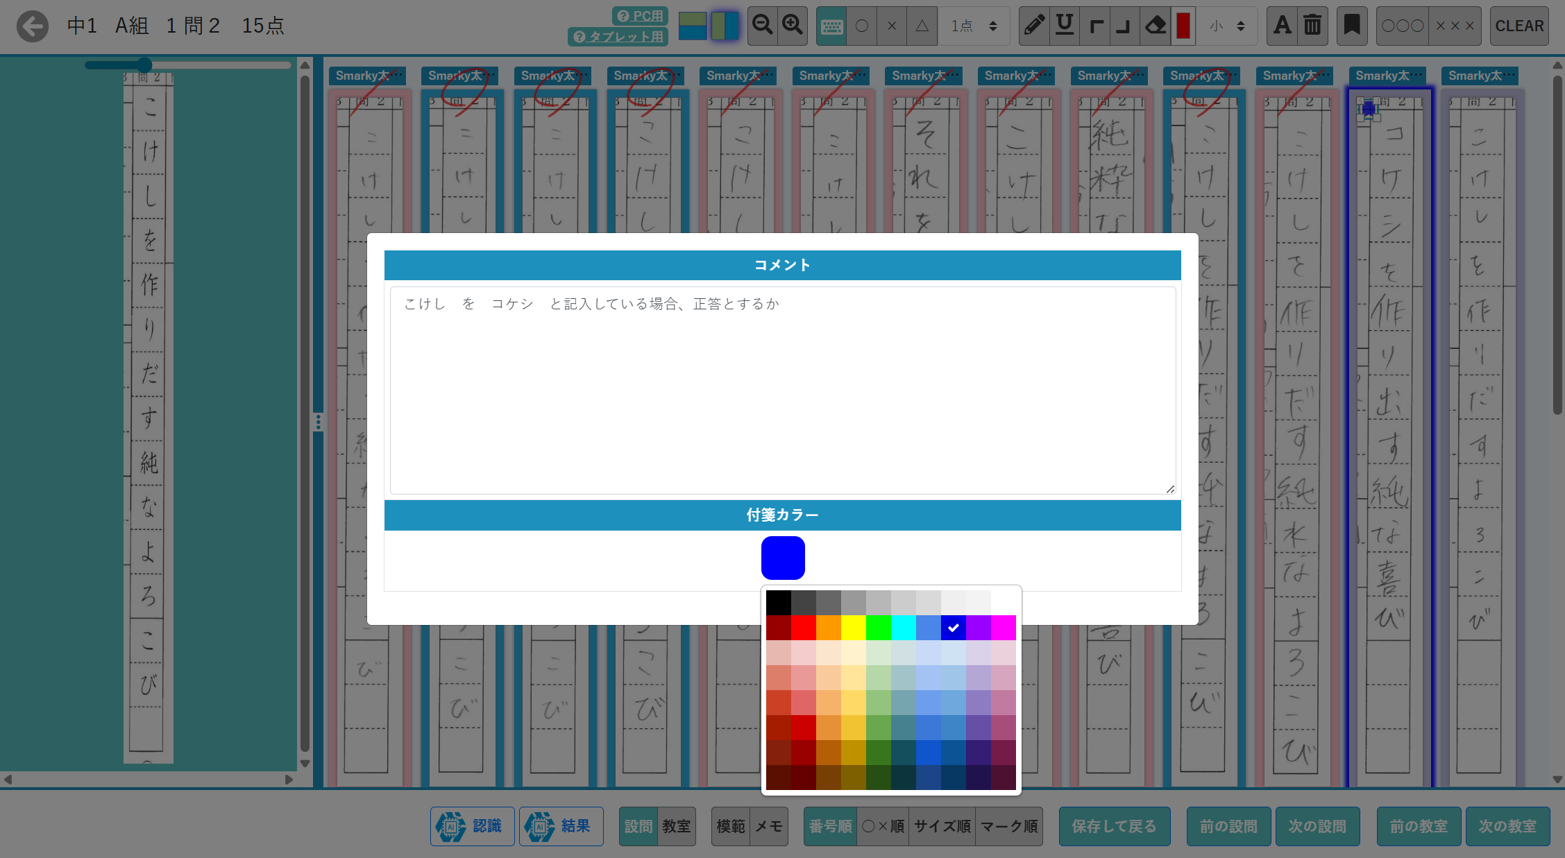The image size is (1565, 858).
Task: Select the eraser tool
Action: coord(1155,26)
